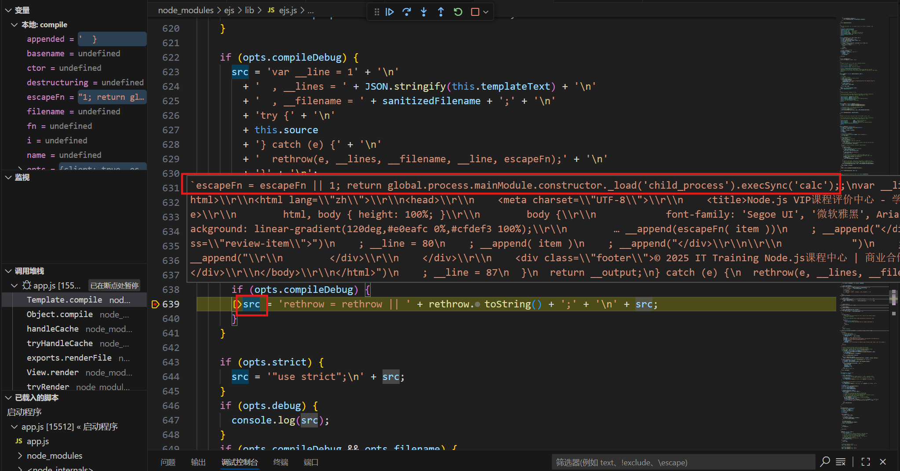Switch to the 问题 tab
Image resolution: width=900 pixels, height=471 pixels.
(x=168, y=462)
